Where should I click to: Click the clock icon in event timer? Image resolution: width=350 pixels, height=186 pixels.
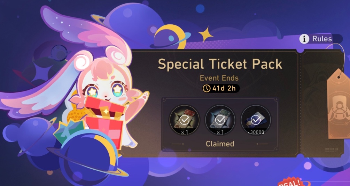207,88
